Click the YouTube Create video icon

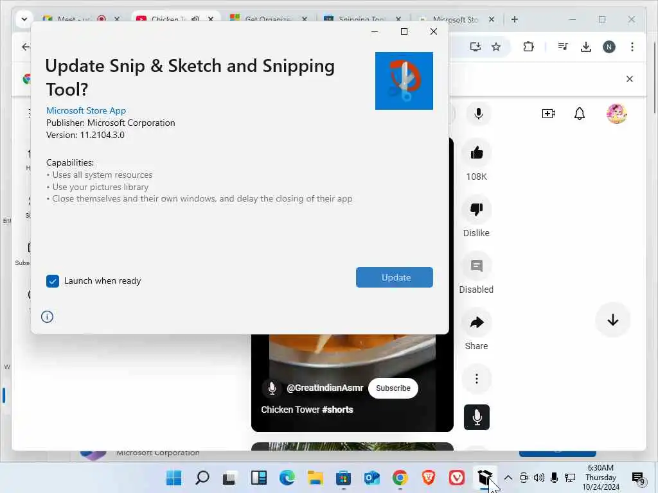click(x=549, y=114)
